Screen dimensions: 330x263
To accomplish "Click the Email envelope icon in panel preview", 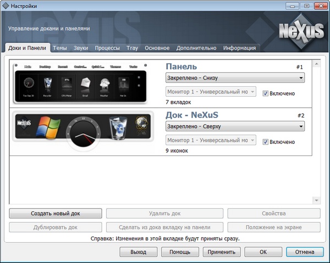I will (x=84, y=85).
